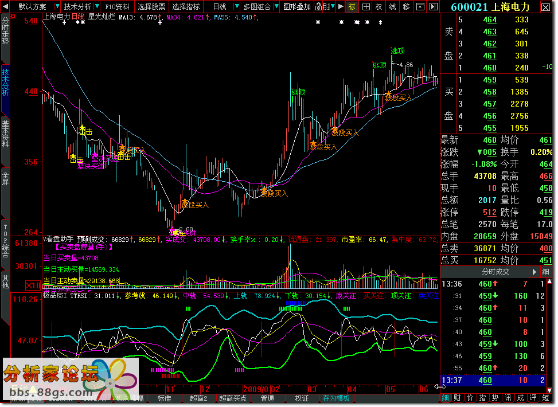This screenshot has height=407, width=558.
Task: Open the 默认方案 dropdown arrow
Action: [57, 6]
